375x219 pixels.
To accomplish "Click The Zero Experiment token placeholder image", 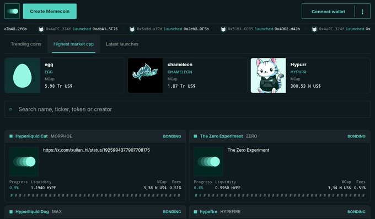I will (x=208, y=162).
